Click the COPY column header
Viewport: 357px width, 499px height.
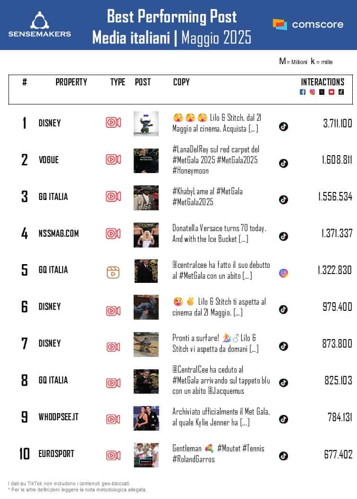click(x=181, y=82)
